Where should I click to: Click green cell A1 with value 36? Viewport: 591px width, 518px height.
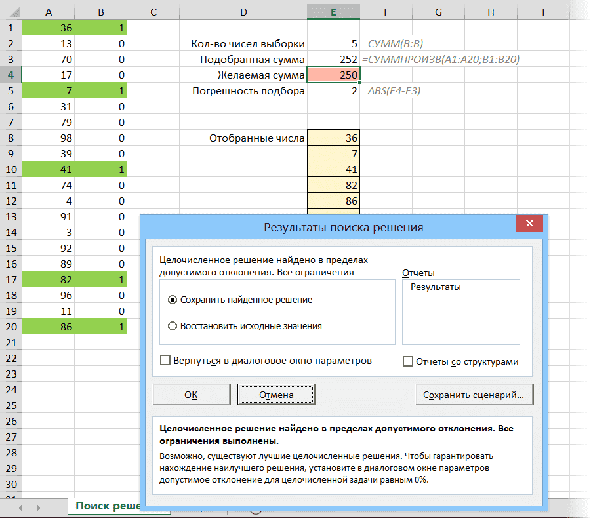[x=48, y=28]
